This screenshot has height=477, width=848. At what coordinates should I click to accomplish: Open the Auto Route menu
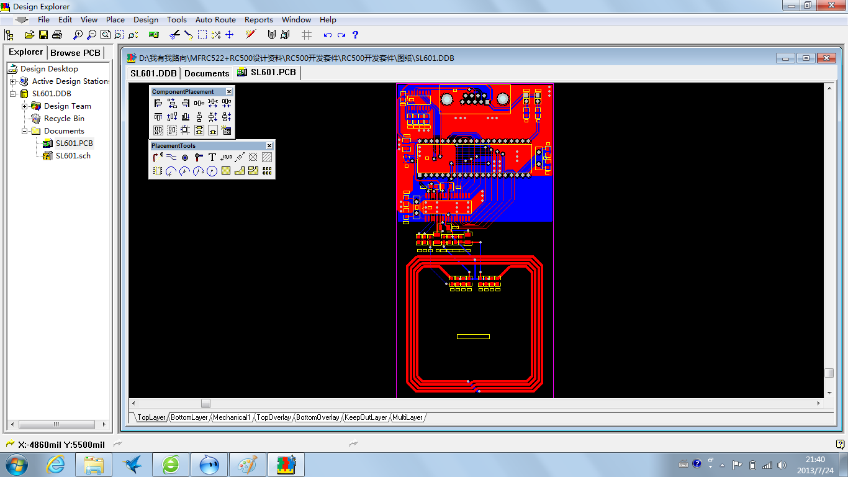(215, 20)
